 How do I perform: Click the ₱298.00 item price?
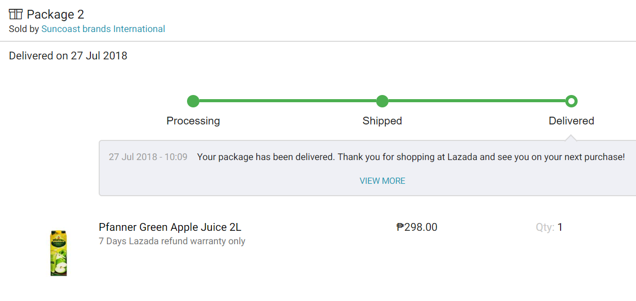click(417, 227)
